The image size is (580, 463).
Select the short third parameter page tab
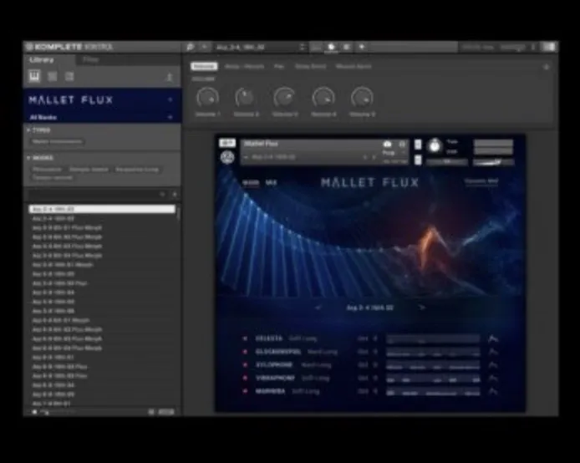[x=279, y=67]
